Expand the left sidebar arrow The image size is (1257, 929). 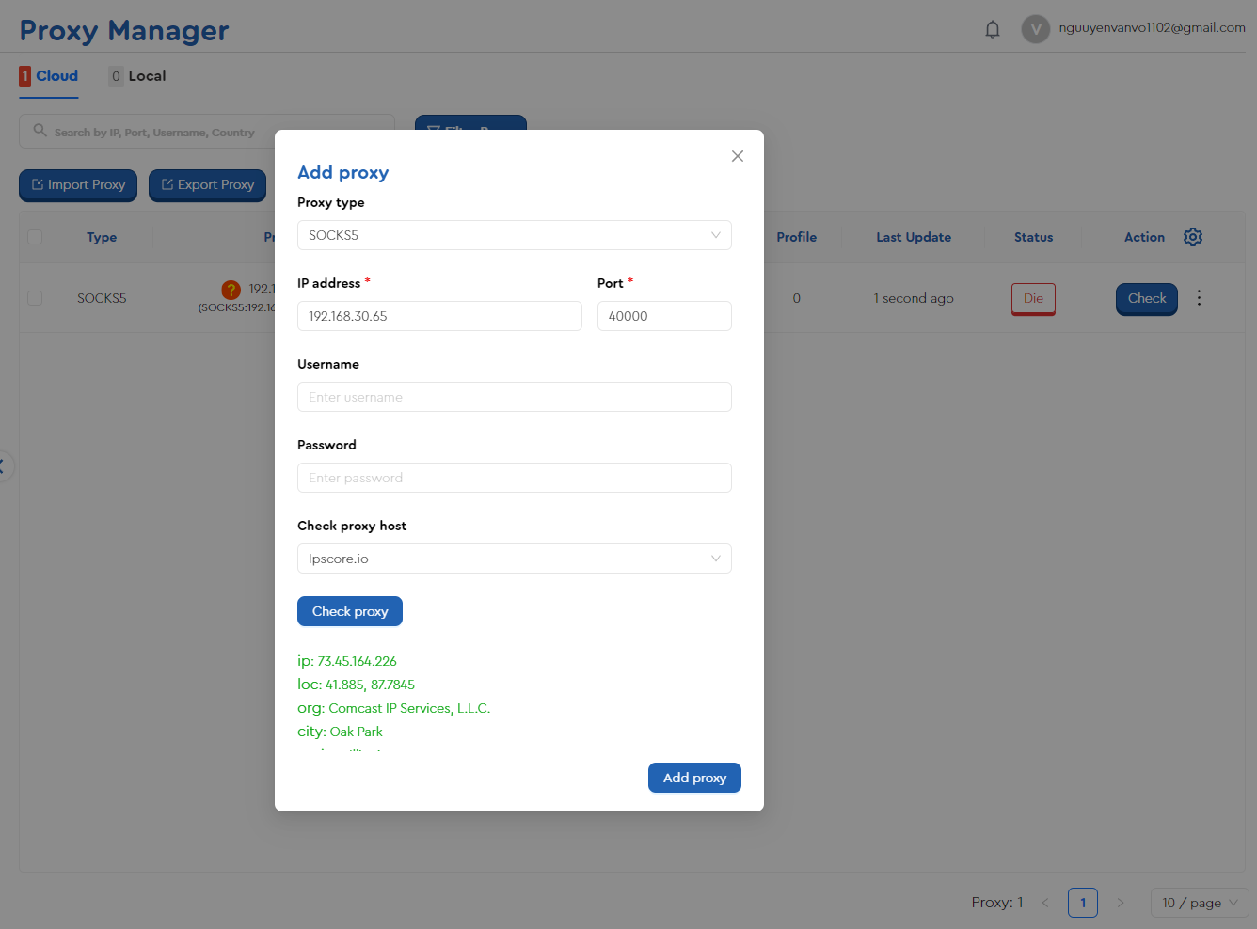tap(4, 466)
